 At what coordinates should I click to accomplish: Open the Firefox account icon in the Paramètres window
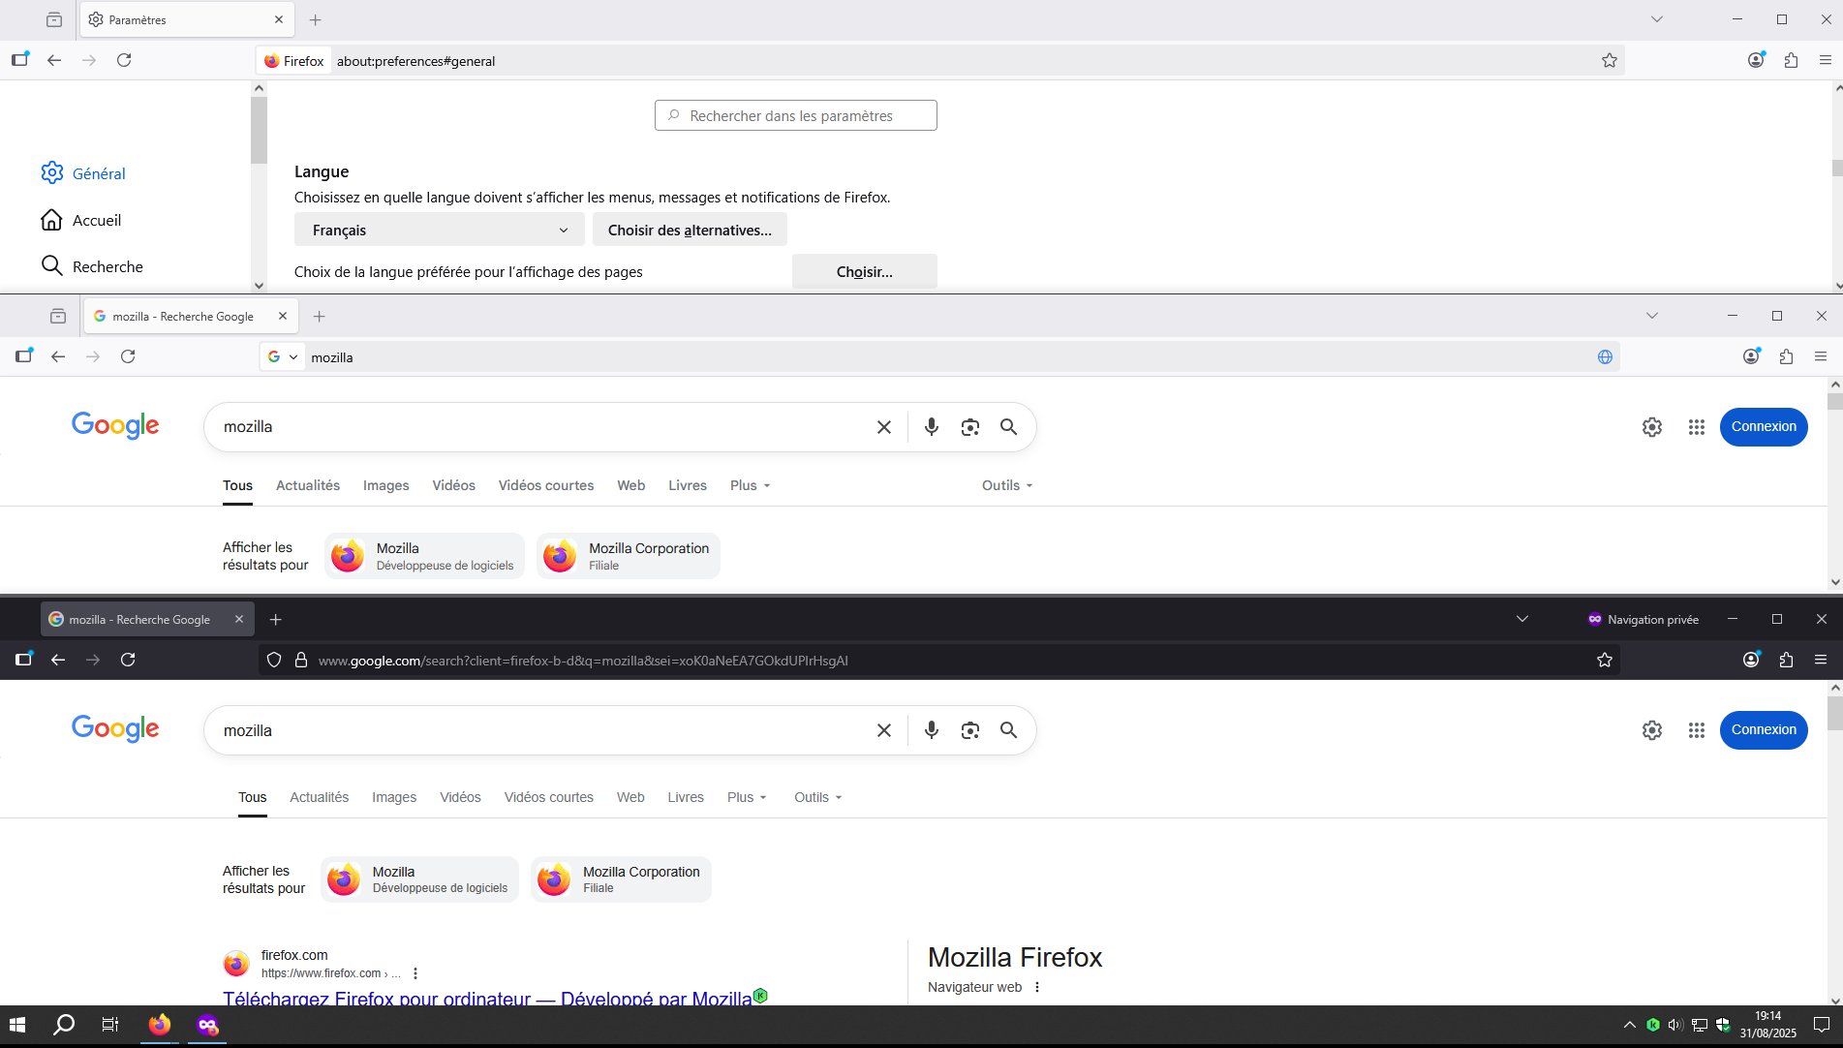point(1756,60)
